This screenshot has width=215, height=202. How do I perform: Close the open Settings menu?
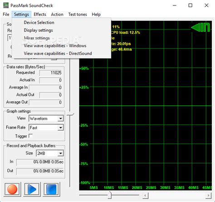(21, 15)
